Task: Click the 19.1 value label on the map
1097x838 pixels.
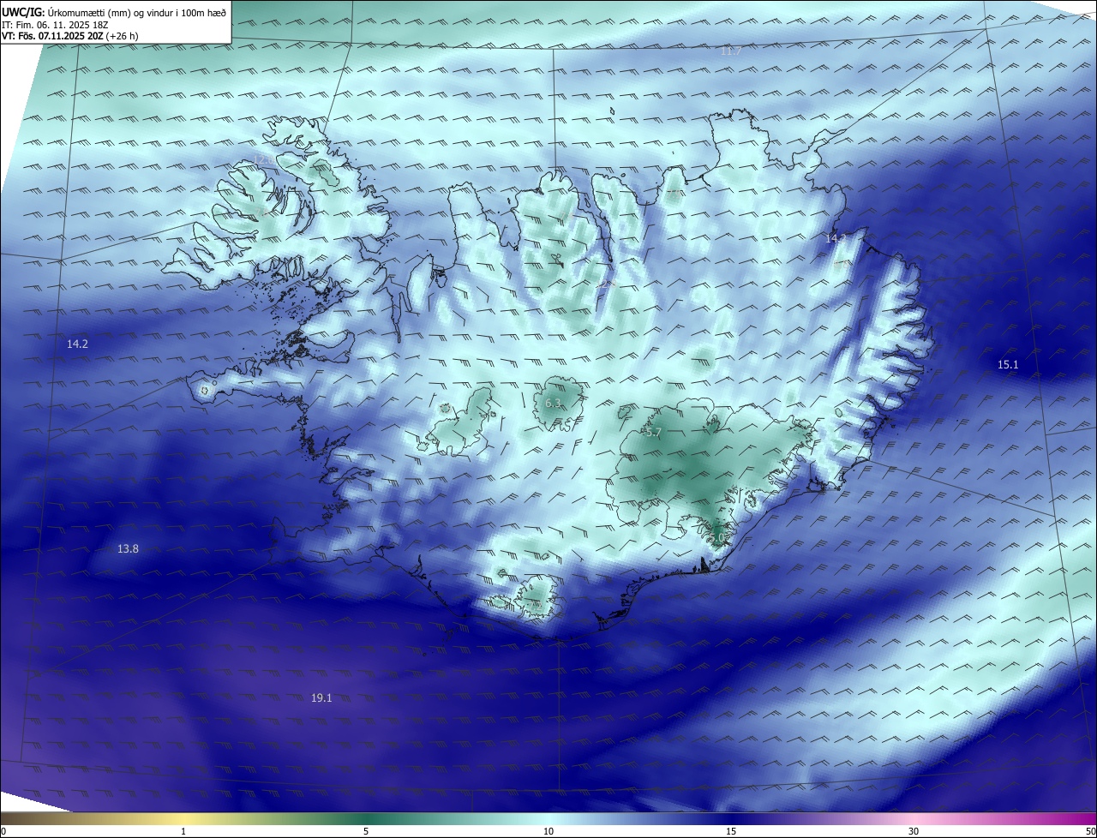Action: tap(321, 698)
